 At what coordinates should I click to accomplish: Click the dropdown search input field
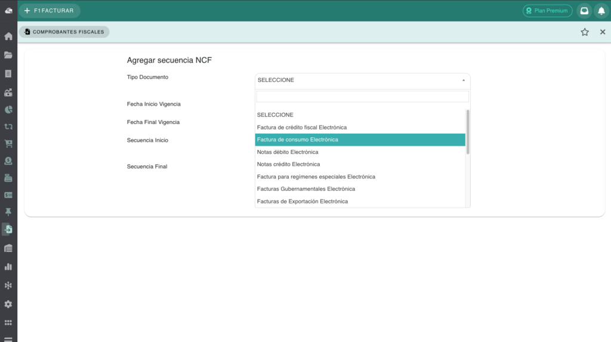click(x=362, y=97)
